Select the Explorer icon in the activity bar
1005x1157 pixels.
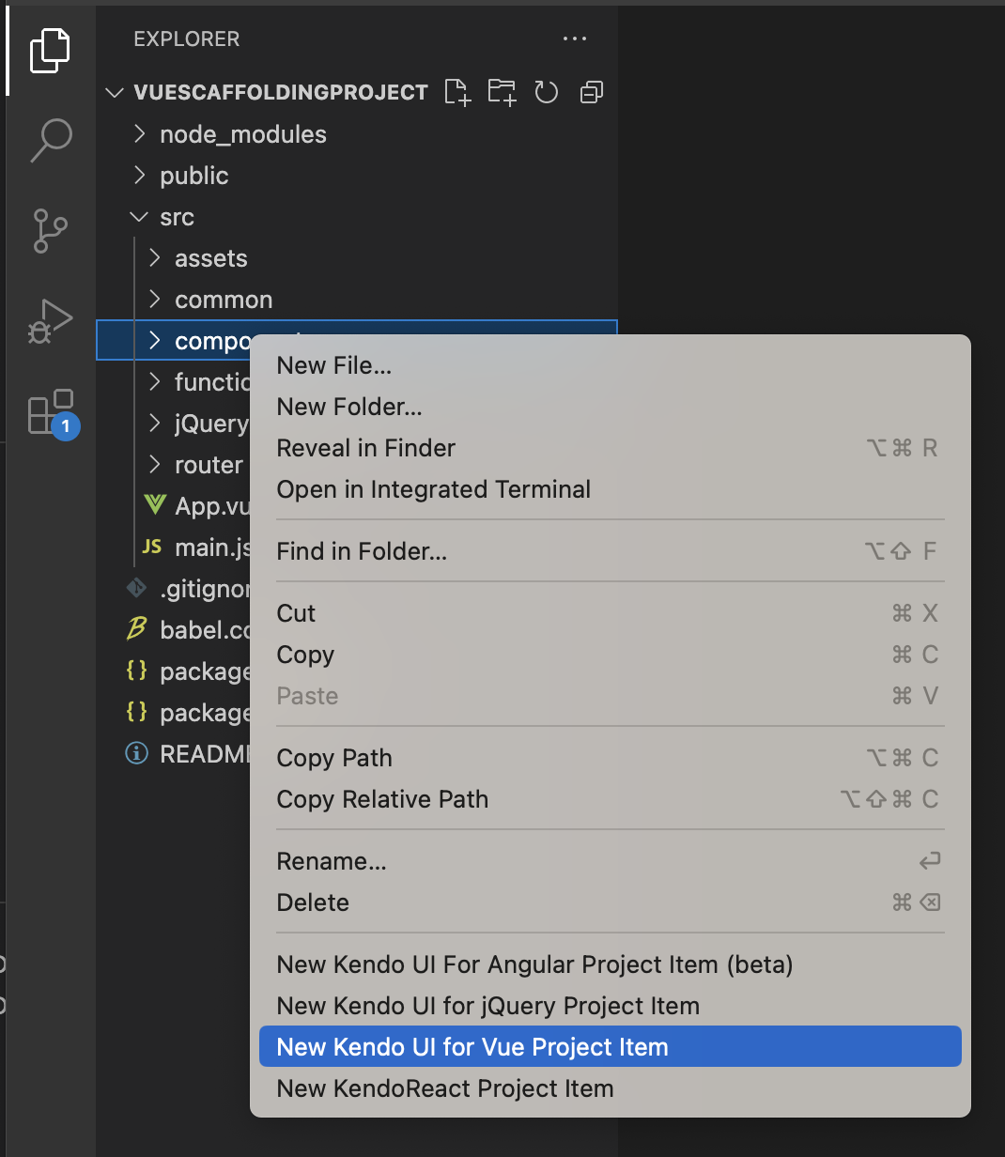click(50, 50)
